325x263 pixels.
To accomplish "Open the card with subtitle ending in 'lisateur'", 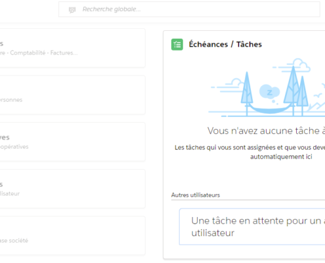I will point(72,189).
